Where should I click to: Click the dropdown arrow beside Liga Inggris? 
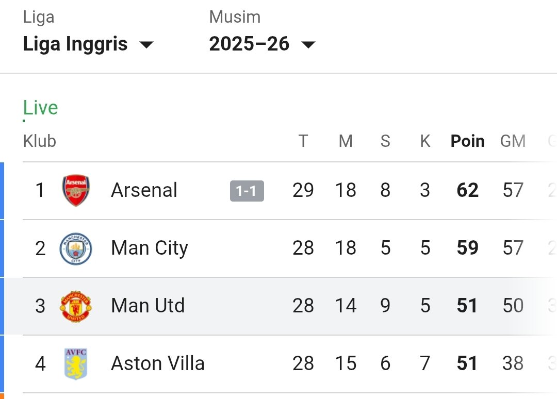[x=146, y=45]
